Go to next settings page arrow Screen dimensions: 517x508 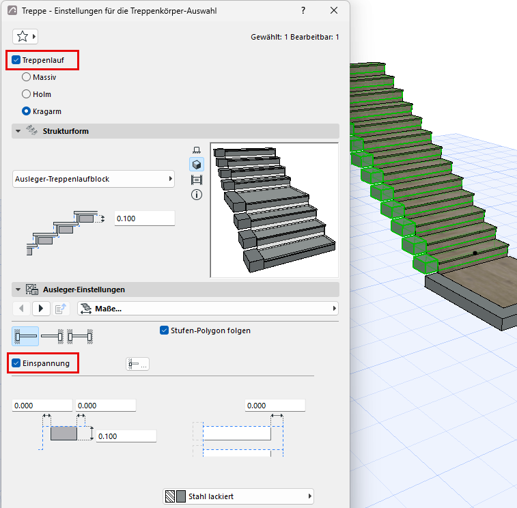coord(41,309)
